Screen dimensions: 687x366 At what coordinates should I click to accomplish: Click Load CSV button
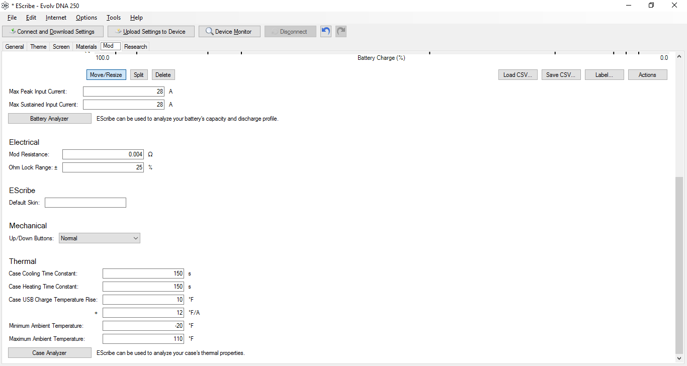[518, 75]
